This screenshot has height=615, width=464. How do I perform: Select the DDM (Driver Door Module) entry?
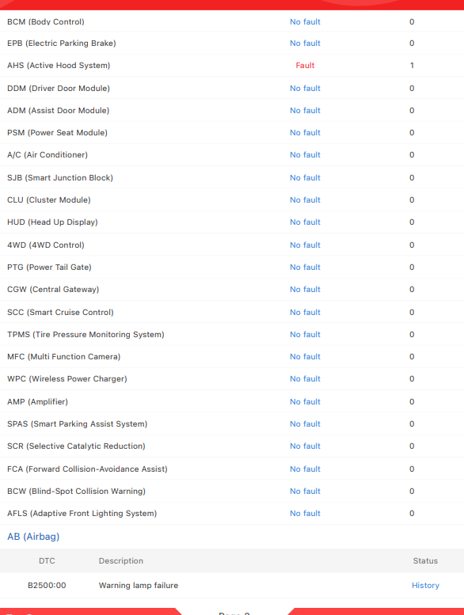pos(59,88)
